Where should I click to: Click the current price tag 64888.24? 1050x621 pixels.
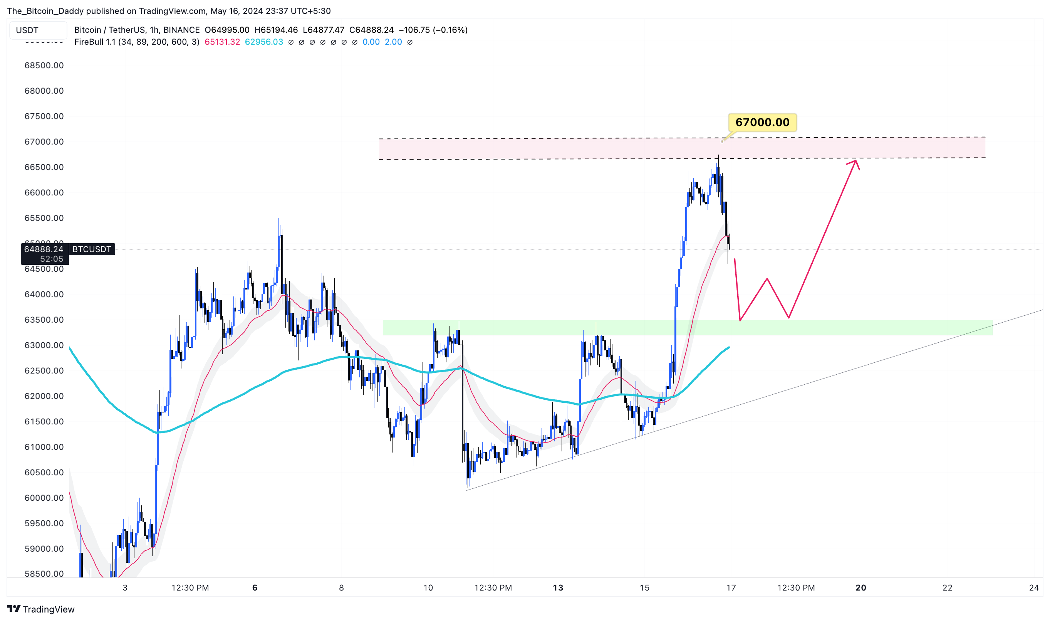44,249
